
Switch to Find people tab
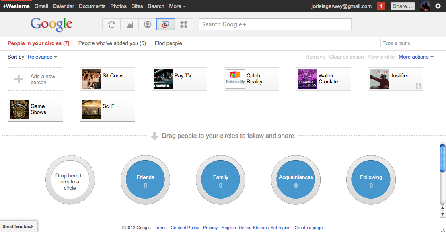(169, 43)
